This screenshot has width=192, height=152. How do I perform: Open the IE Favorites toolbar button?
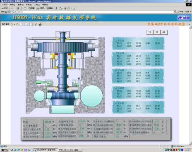pos(41,8)
